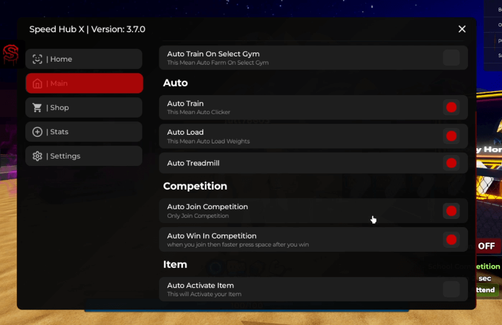Click the Home face-scan icon
The image size is (502, 325).
click(x=37, y=59)
